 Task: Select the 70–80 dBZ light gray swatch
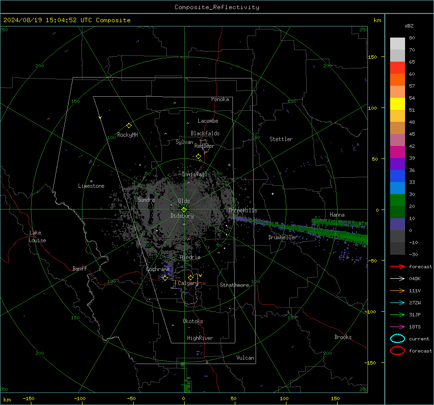coord(397,44)
